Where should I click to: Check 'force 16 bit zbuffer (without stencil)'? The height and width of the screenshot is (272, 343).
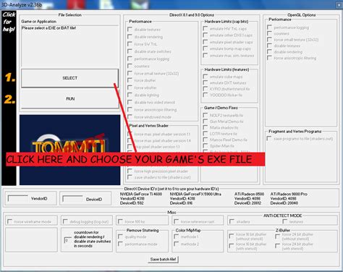[x=232, y=236]
